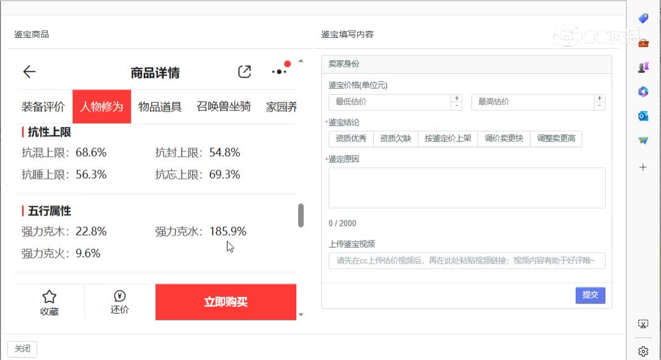Click the 立即购买 purchase button
Screen dimensions: 661x360
[226, 301]
